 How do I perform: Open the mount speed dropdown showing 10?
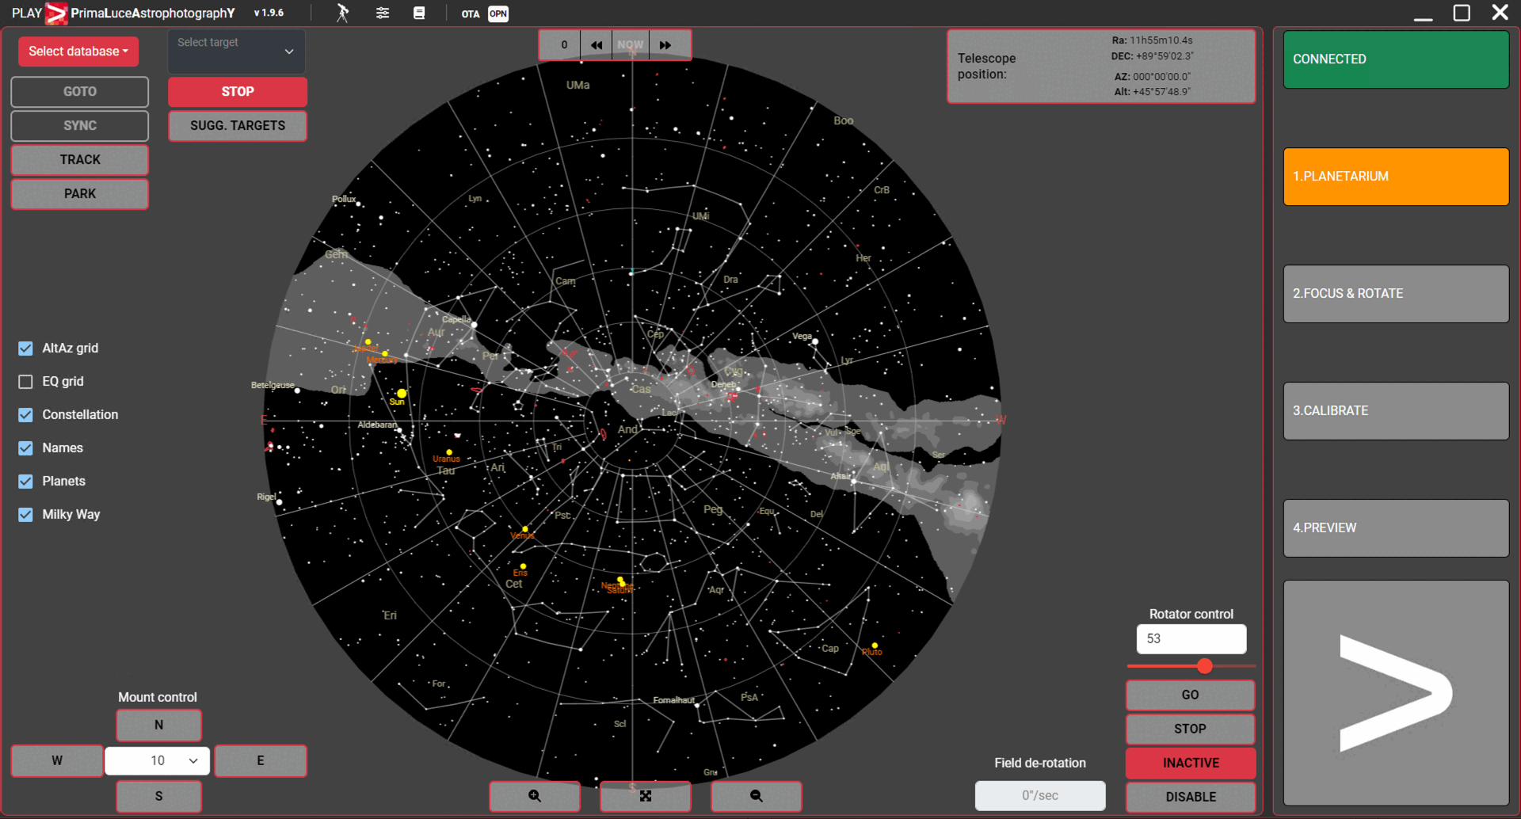158,760
